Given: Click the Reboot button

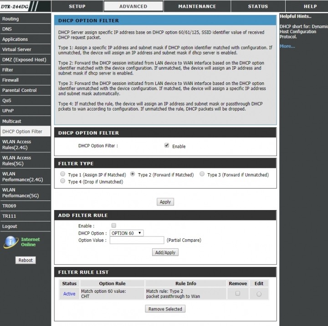Looking at the screenshot, I should 26,260.
